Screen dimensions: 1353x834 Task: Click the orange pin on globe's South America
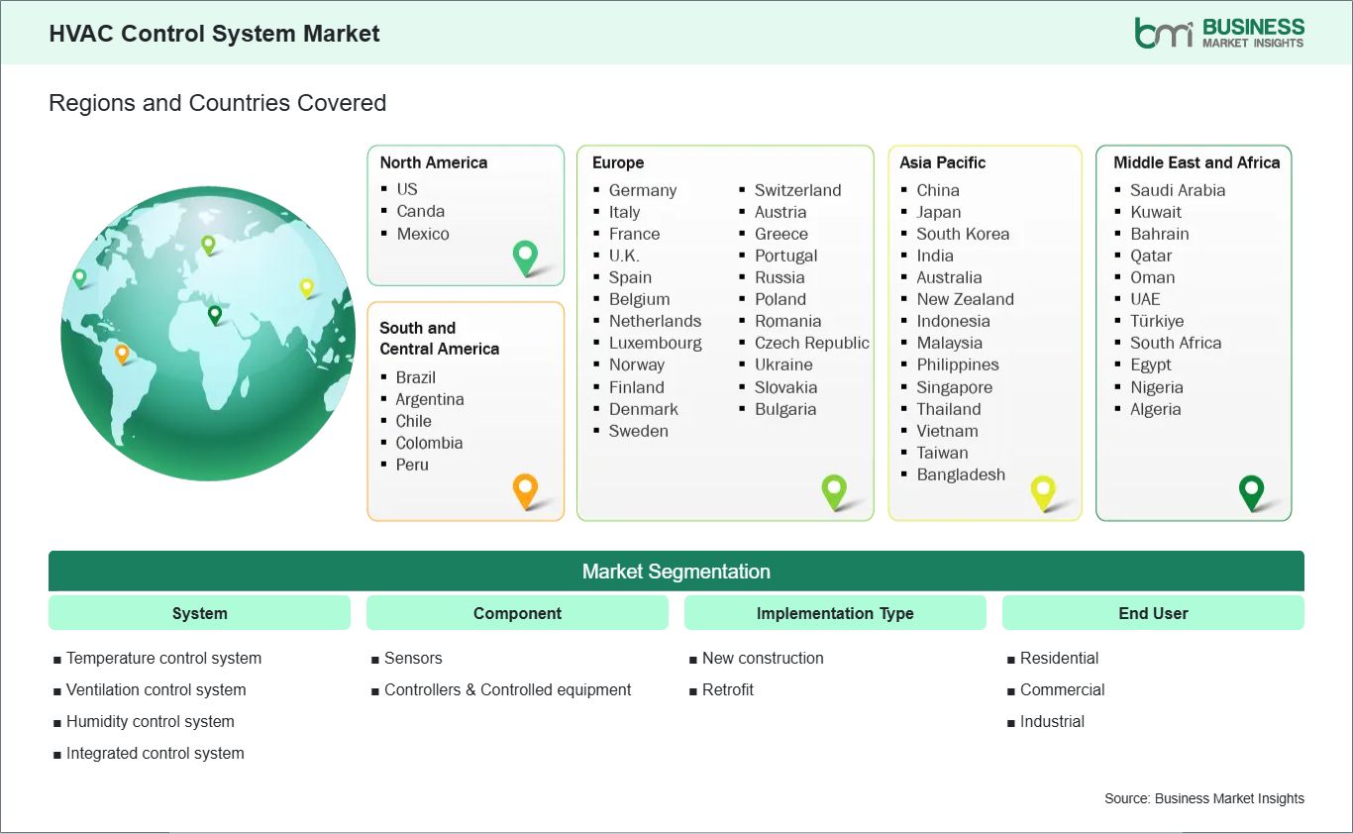coord(122,352)
